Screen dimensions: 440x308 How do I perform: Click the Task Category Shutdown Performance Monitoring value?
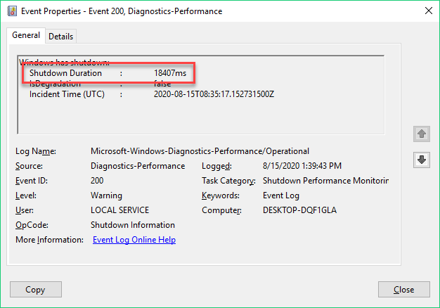pyautogui.click(x=325, y=181)
